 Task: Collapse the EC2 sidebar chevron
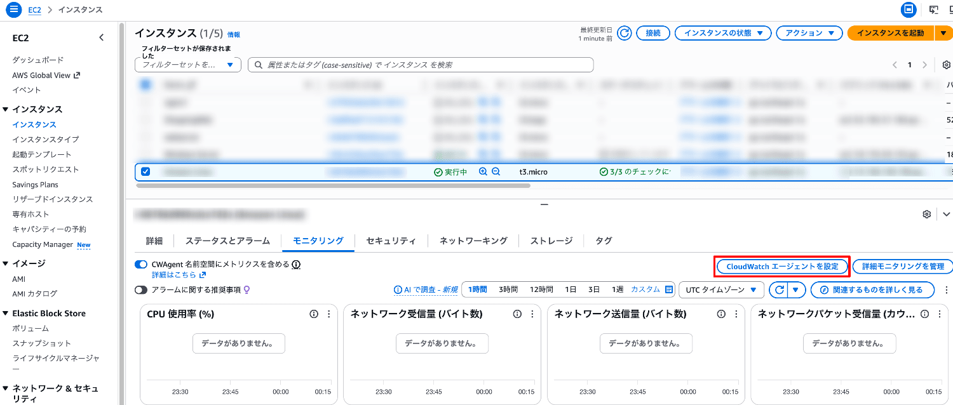pyautogui.click(x=101, y=38)
